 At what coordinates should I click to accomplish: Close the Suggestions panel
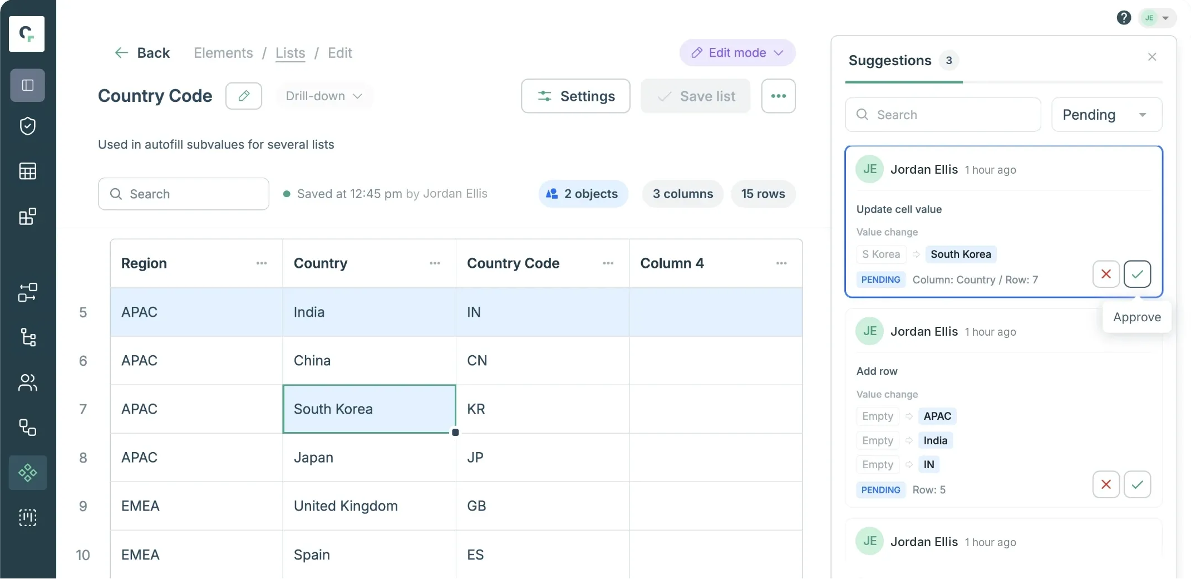(1152, 57)
